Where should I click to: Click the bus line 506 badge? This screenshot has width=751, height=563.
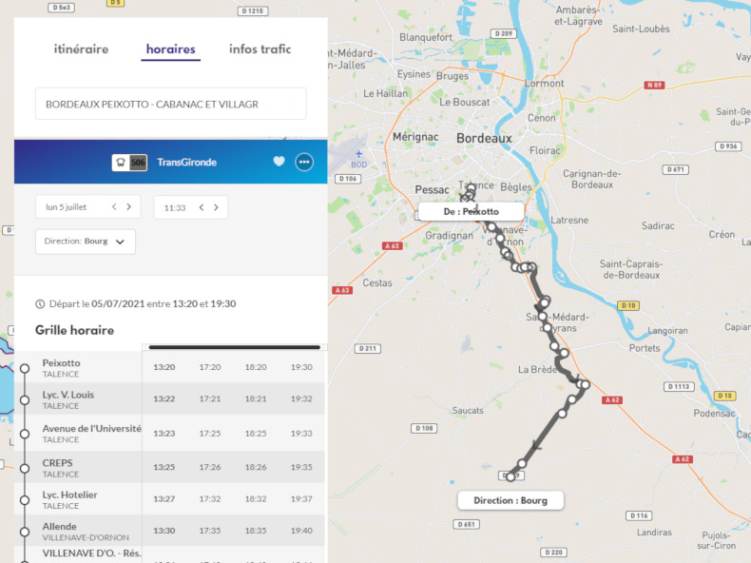pos(130,163)
